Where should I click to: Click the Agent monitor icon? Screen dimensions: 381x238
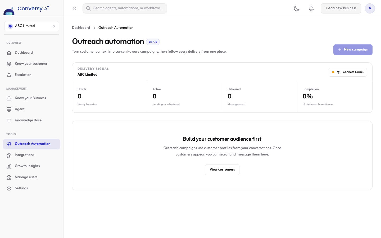[x=9, y=109]
